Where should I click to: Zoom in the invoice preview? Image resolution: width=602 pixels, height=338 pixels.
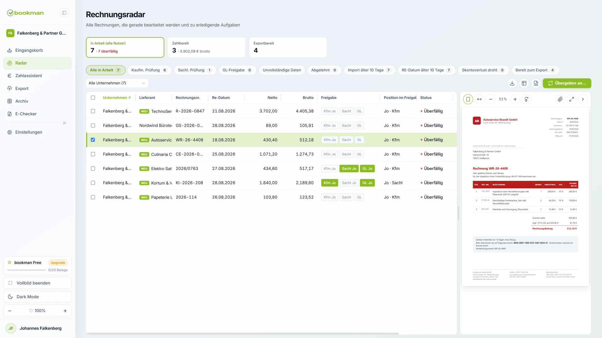515,99
